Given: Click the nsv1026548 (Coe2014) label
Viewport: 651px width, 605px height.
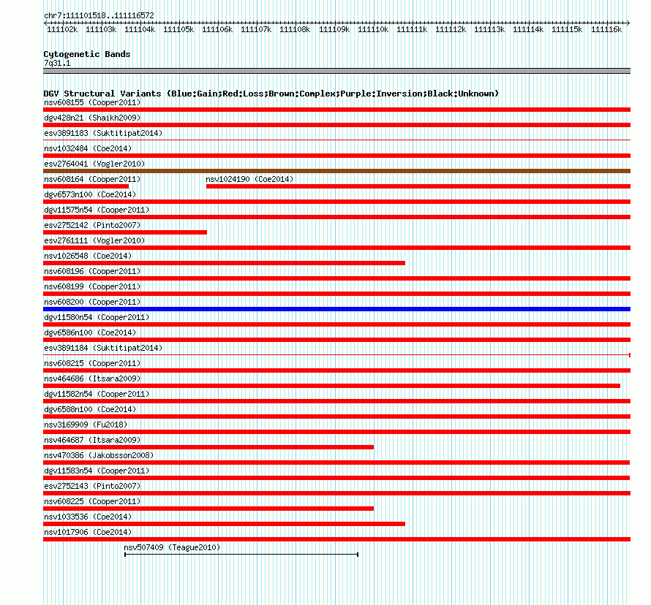Looking at the screenshot, I should [88, 256].
